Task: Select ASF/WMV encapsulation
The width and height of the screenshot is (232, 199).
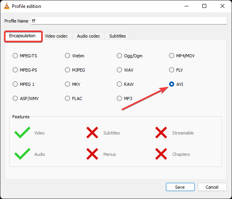Action: click(15, 99)
